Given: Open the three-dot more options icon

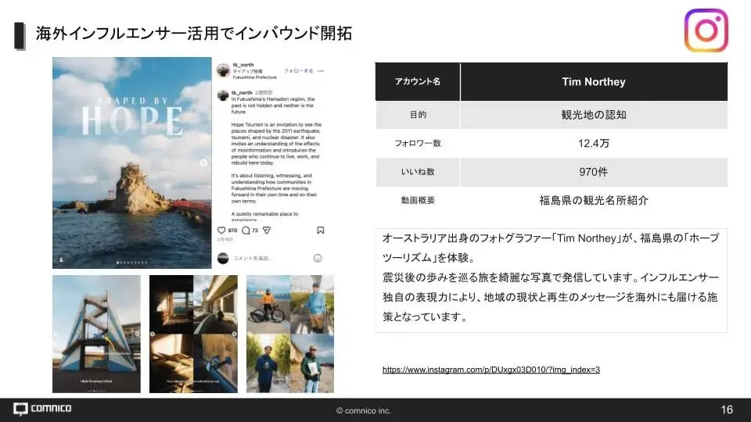Looking at the screenshot, I should point(321,71).
